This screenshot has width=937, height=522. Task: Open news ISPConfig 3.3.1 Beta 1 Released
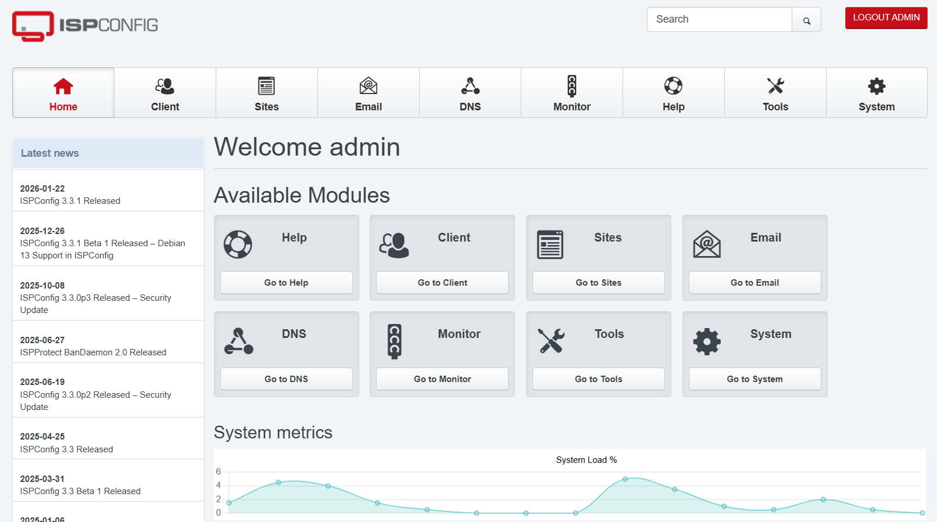(x=103, y=249)
